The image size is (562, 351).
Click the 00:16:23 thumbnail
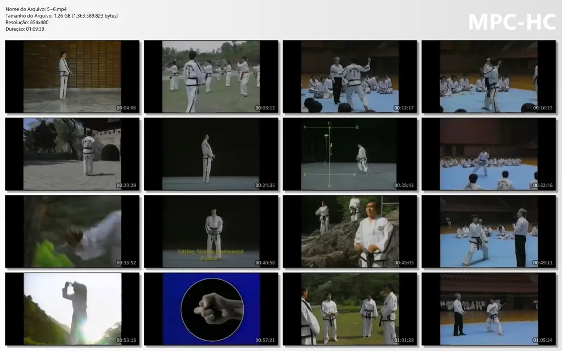click(488, 76)
